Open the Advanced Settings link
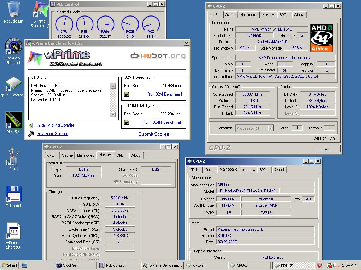Screen dimensions: 361x270 [53, 134]
